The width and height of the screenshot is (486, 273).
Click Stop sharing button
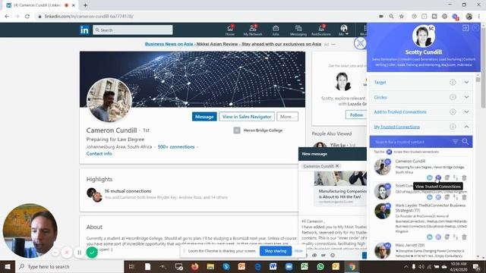pyautogui.click(x=276, y=251)
